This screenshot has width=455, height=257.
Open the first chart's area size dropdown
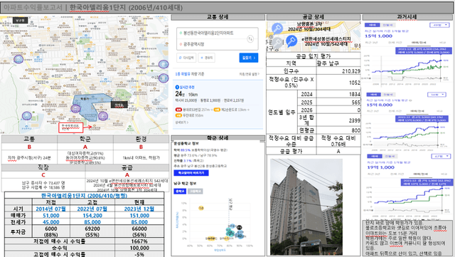(x=439, y=26)
